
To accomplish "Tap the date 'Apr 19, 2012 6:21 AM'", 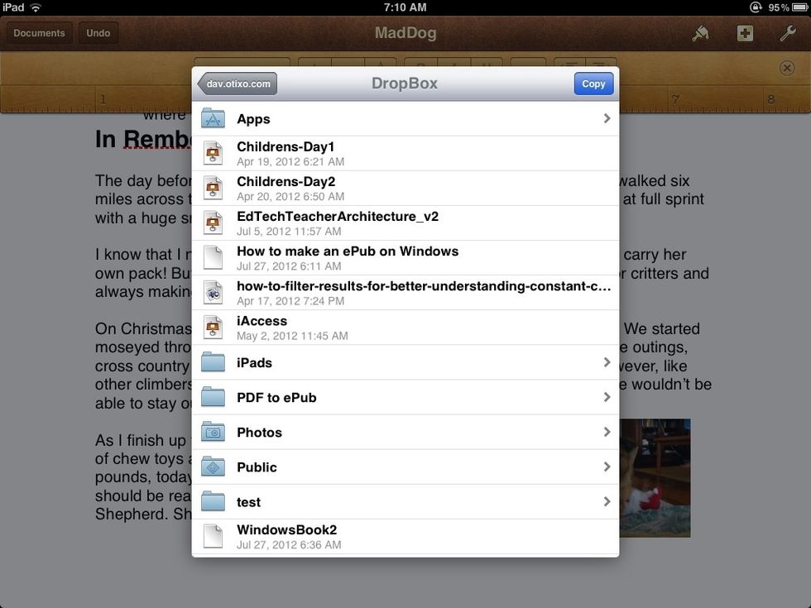I will 290,162.
